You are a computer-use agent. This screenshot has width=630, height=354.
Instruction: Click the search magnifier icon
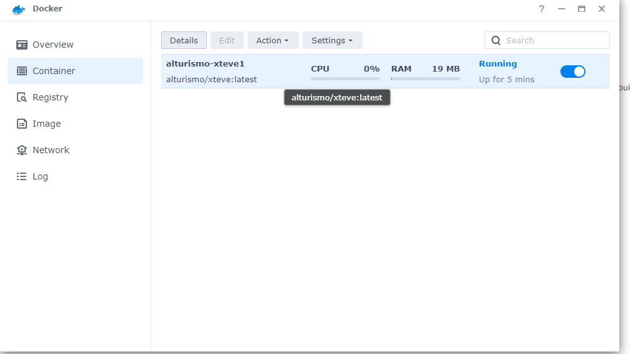pyautogui.click(x=496, y=41)
